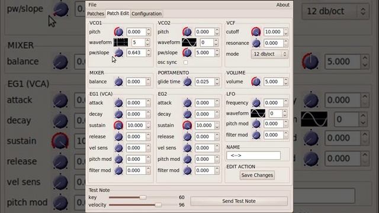The image size is (379, 213).
Task: Click the glide time value stepper arrows
Action: coord(217,82)
